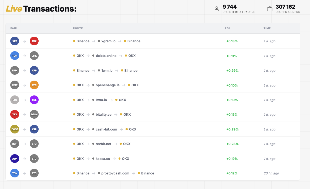Click the first Binance label in the xgram.io row
This screenshot has height=189, width=310.
83,41
